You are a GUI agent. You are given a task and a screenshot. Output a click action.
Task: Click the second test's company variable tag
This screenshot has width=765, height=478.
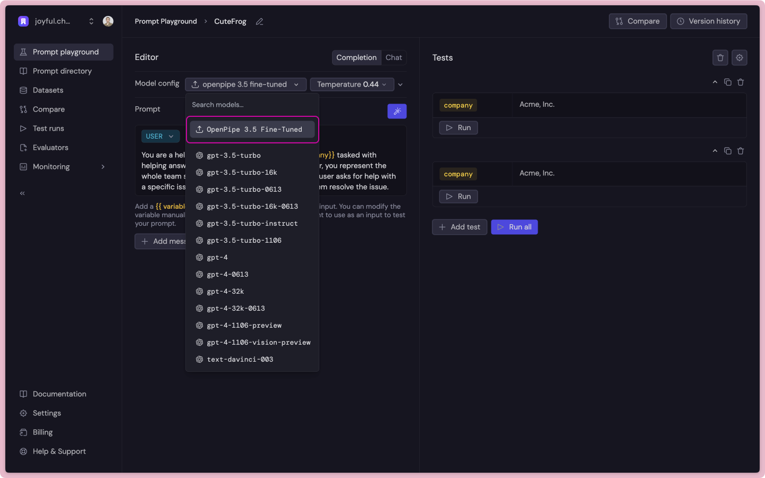coord(458,174)
